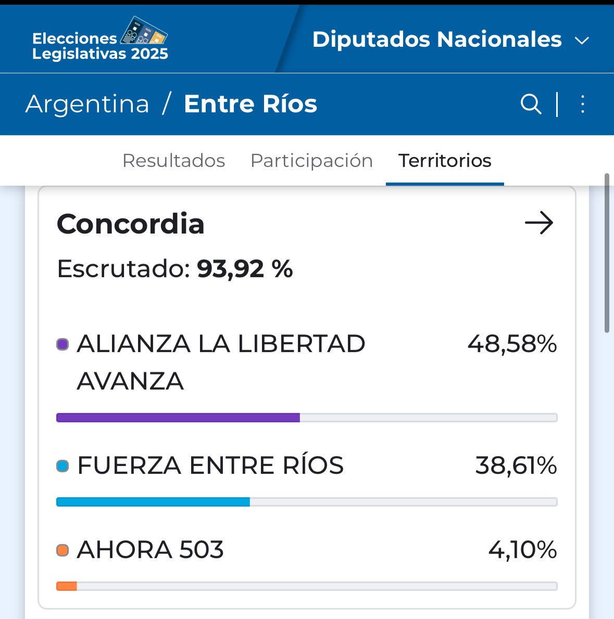Open the Diputados Nacionales category selector
This screenshot has width=614, height=619.
436,40
